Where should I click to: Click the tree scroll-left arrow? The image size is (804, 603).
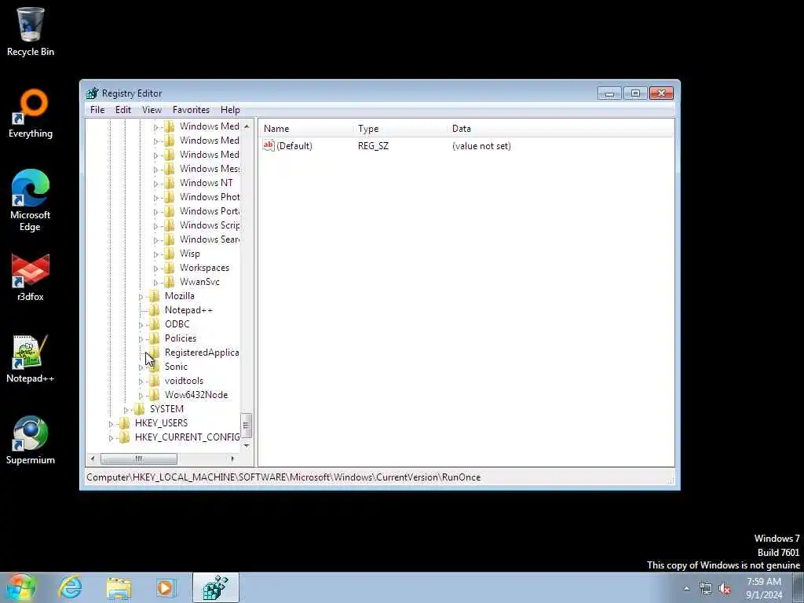93,459
